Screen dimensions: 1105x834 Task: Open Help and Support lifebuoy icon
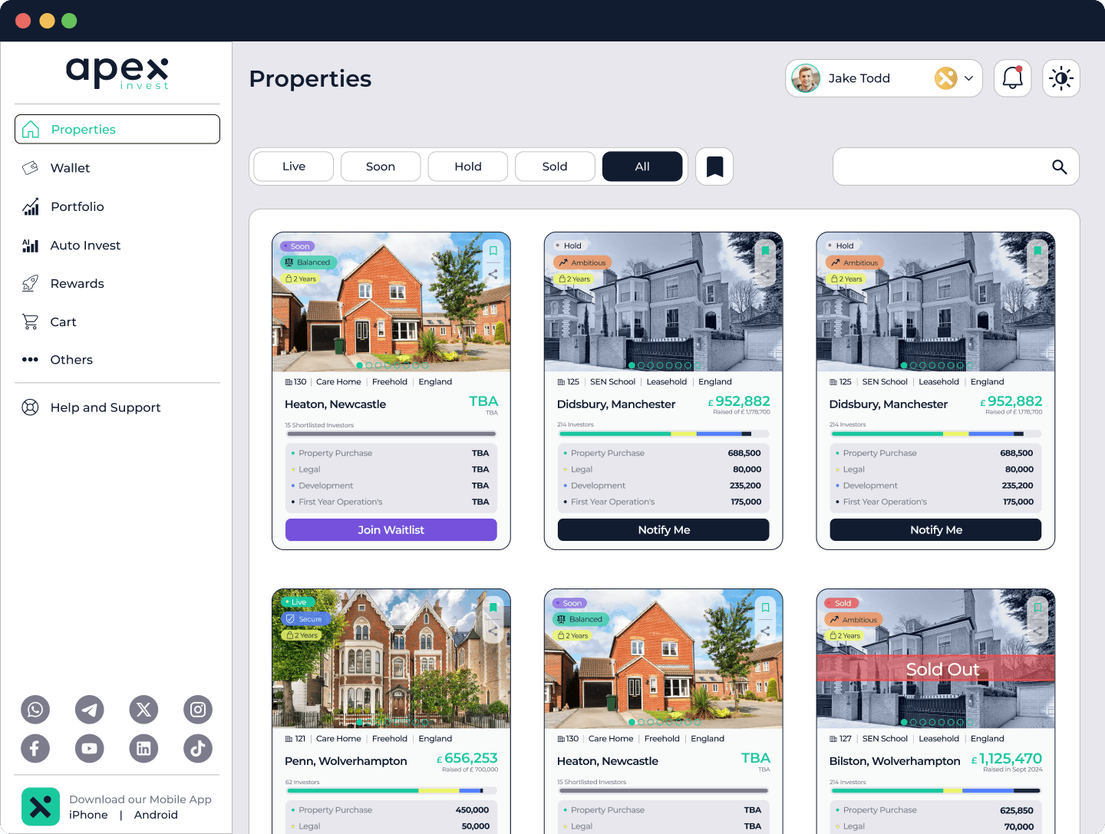tap(31, 407)
